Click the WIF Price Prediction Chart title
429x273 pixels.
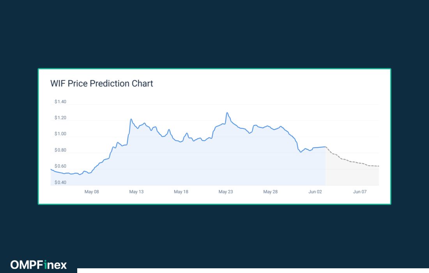(102, 83)
